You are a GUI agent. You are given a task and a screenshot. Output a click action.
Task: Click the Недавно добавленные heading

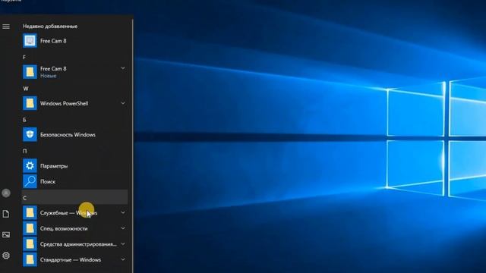tap(50, 27)
